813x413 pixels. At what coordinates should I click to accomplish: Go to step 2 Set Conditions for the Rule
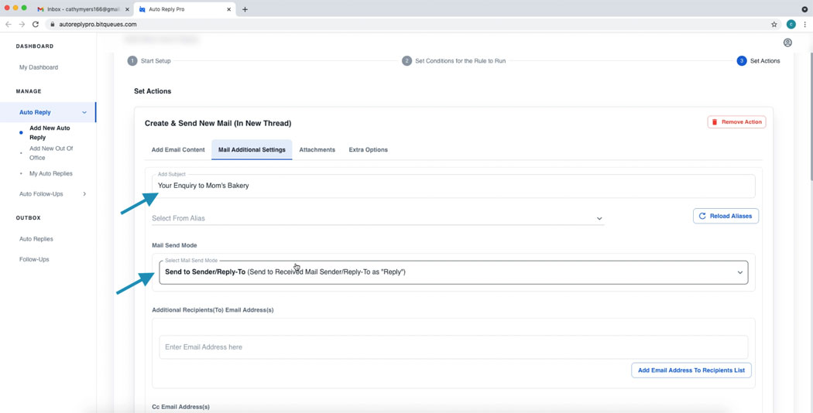tap(455, 61)
